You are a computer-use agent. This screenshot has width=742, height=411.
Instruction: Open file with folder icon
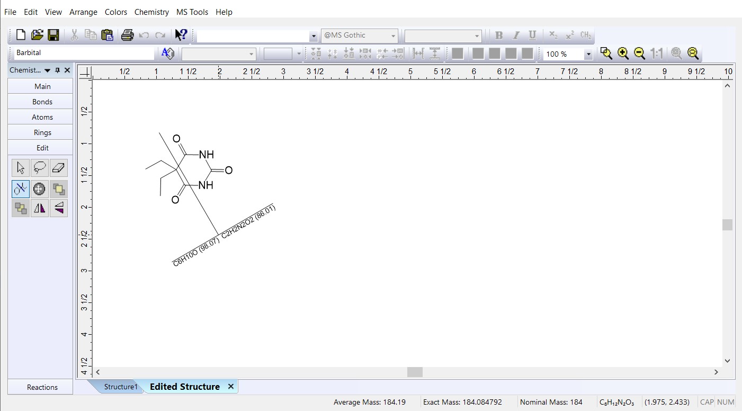pyautogui.click(x=37, y=35)
